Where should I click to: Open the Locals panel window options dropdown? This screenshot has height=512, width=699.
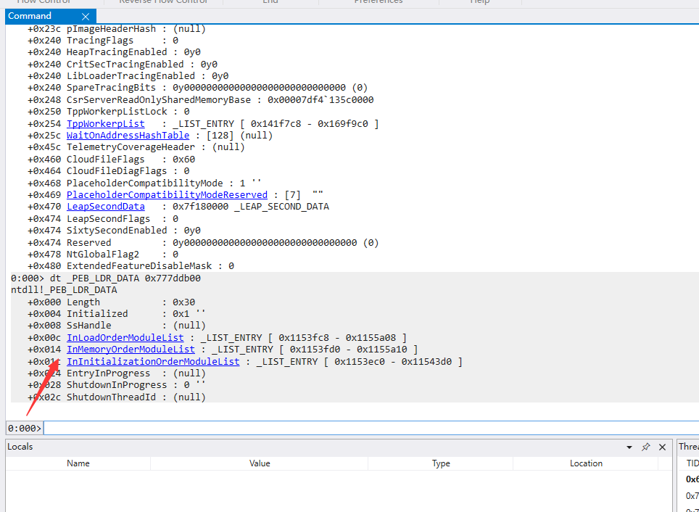[x=629, y=447]
